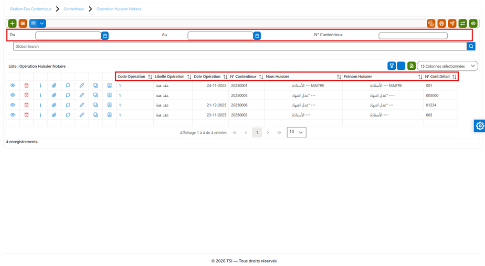Go to the first page of results
Image resolution: width=485 pixels, height=266 pixels.
coord(235,133)
